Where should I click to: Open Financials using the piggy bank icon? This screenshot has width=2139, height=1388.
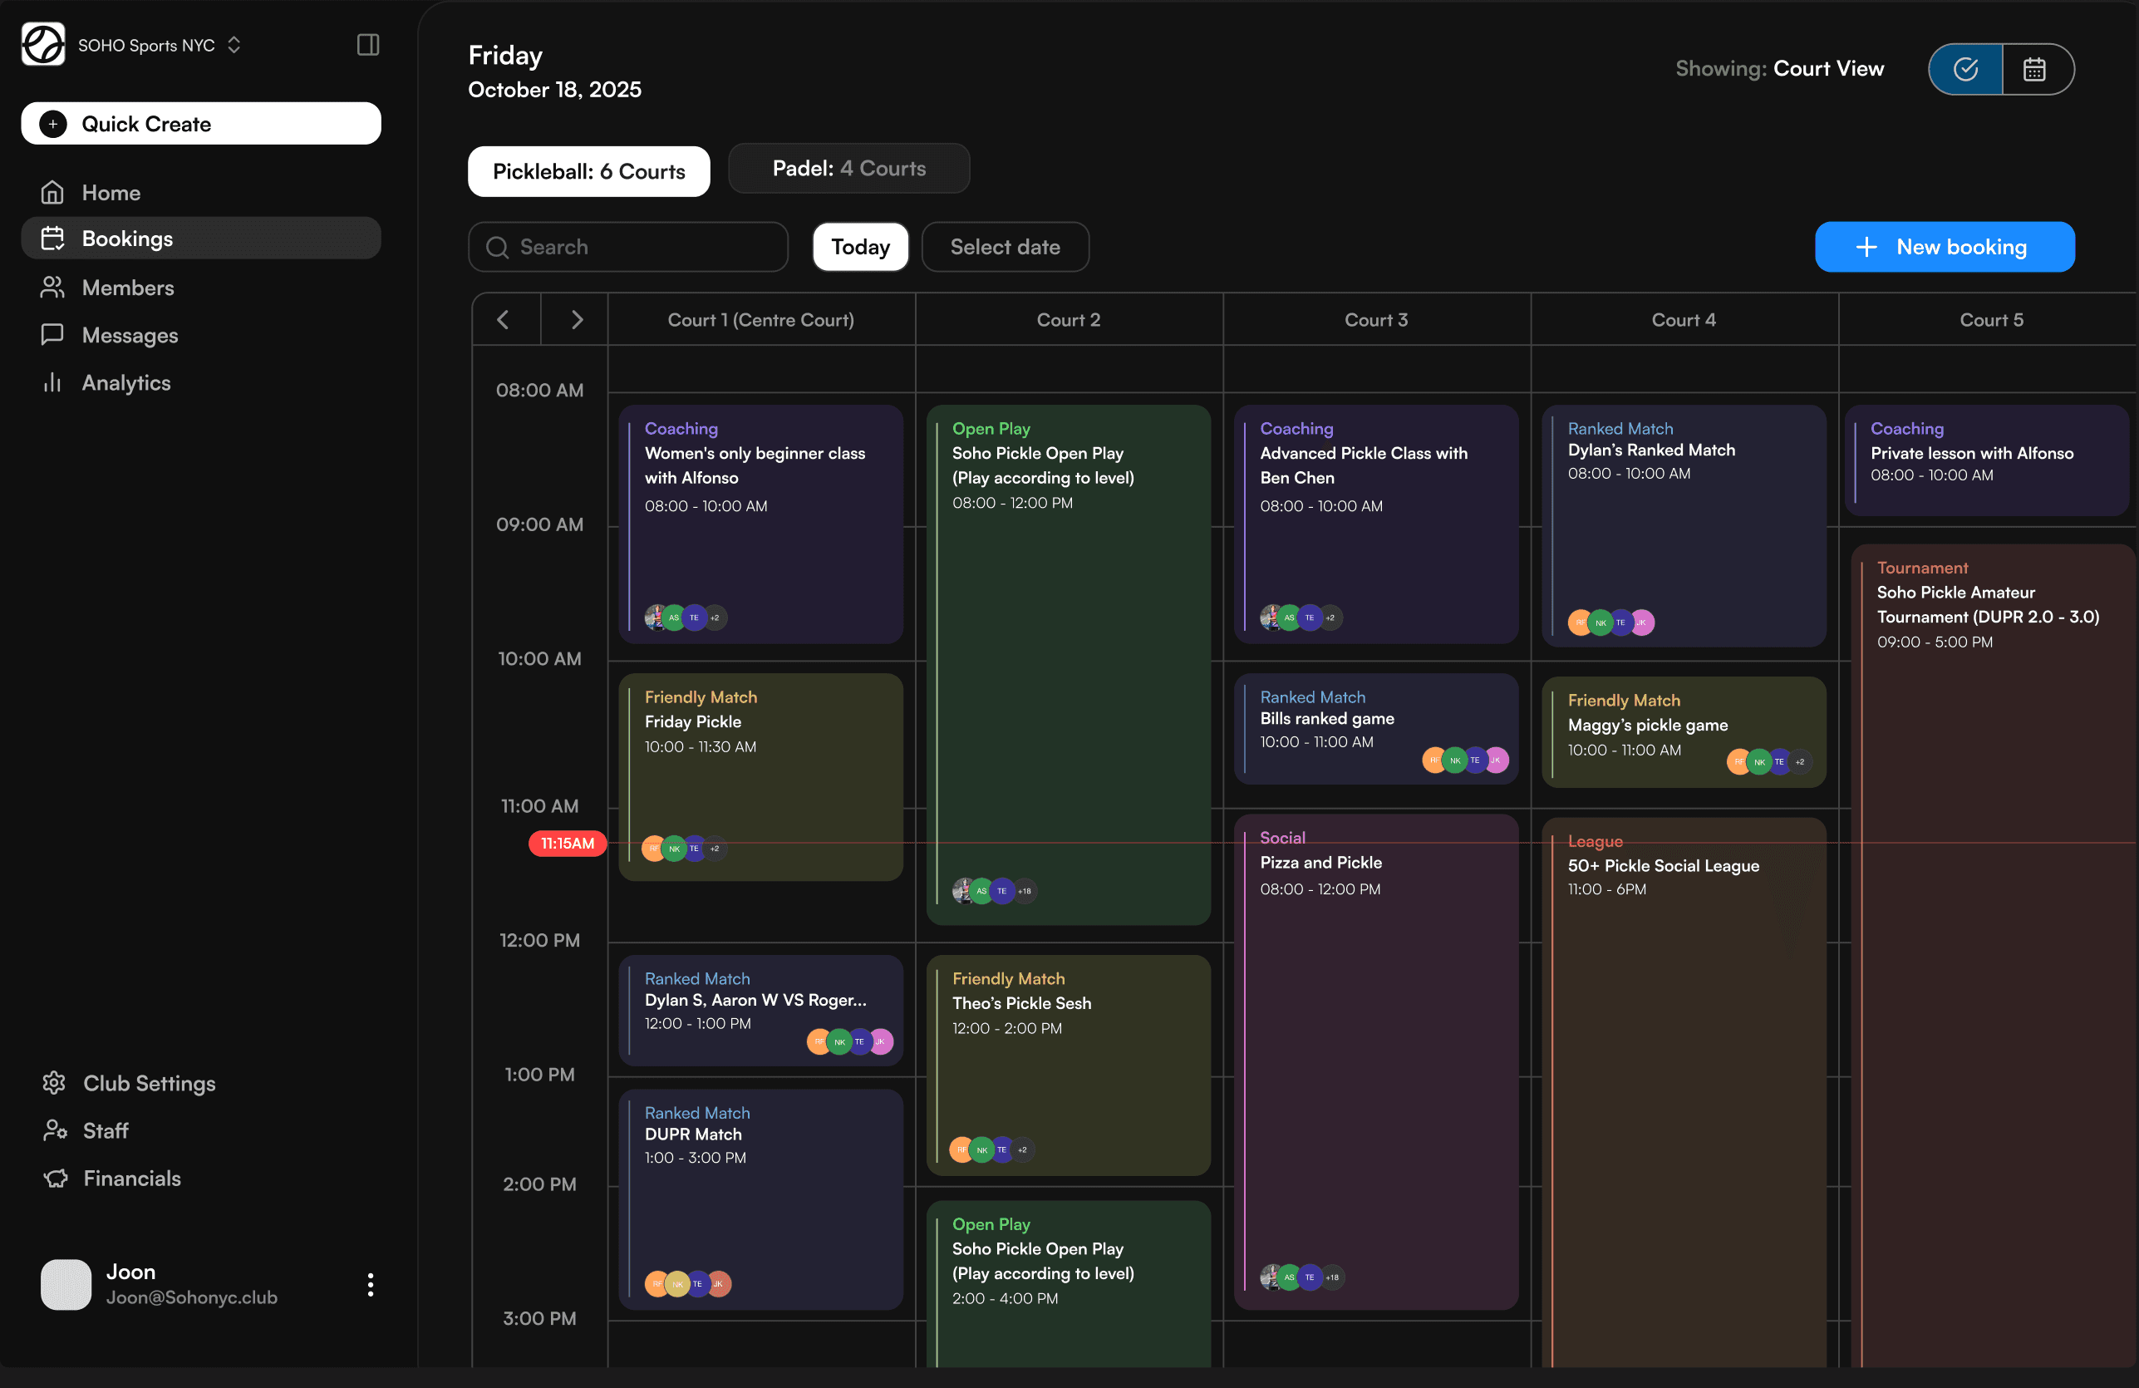tap(54, 1178)
